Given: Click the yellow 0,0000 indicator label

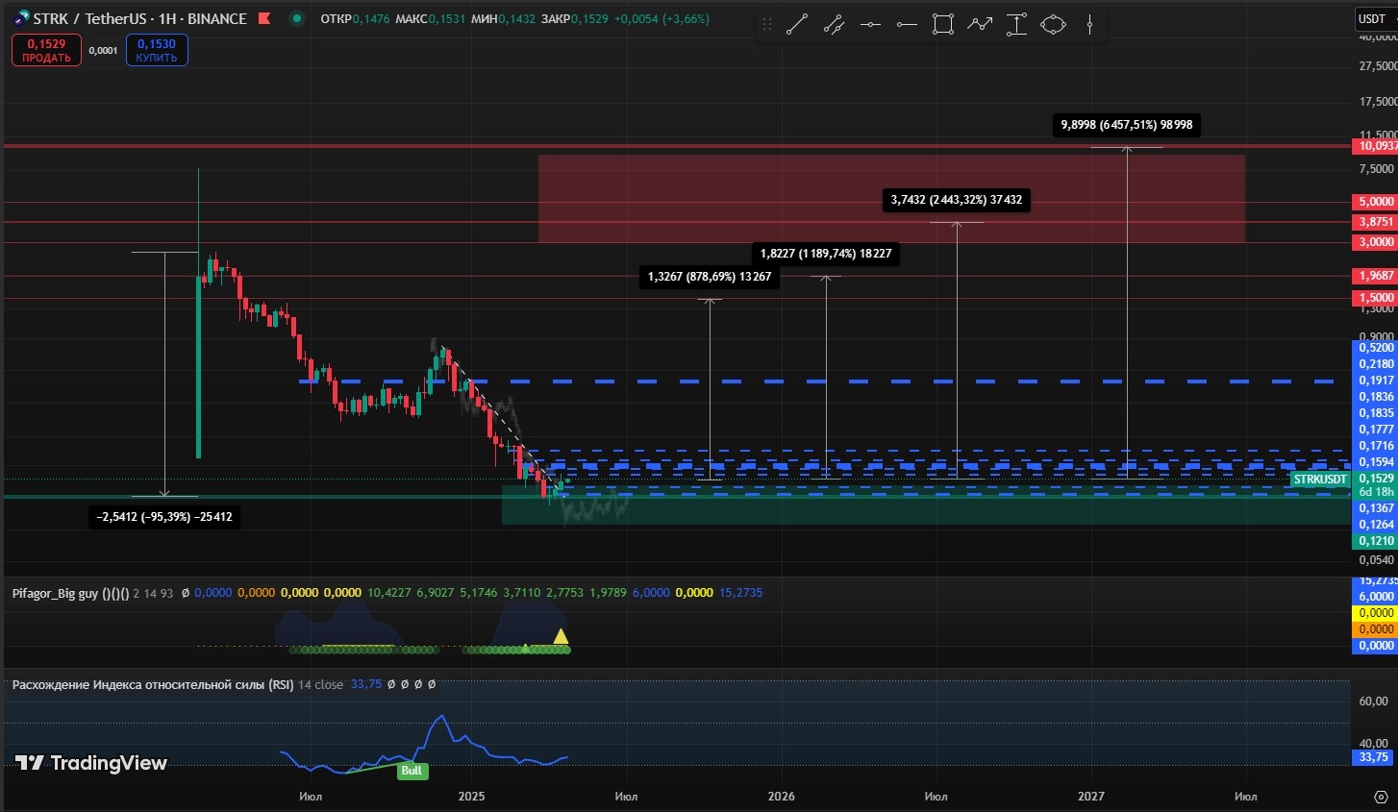Looking at the screenshot, I should (x=1376, y=613).
